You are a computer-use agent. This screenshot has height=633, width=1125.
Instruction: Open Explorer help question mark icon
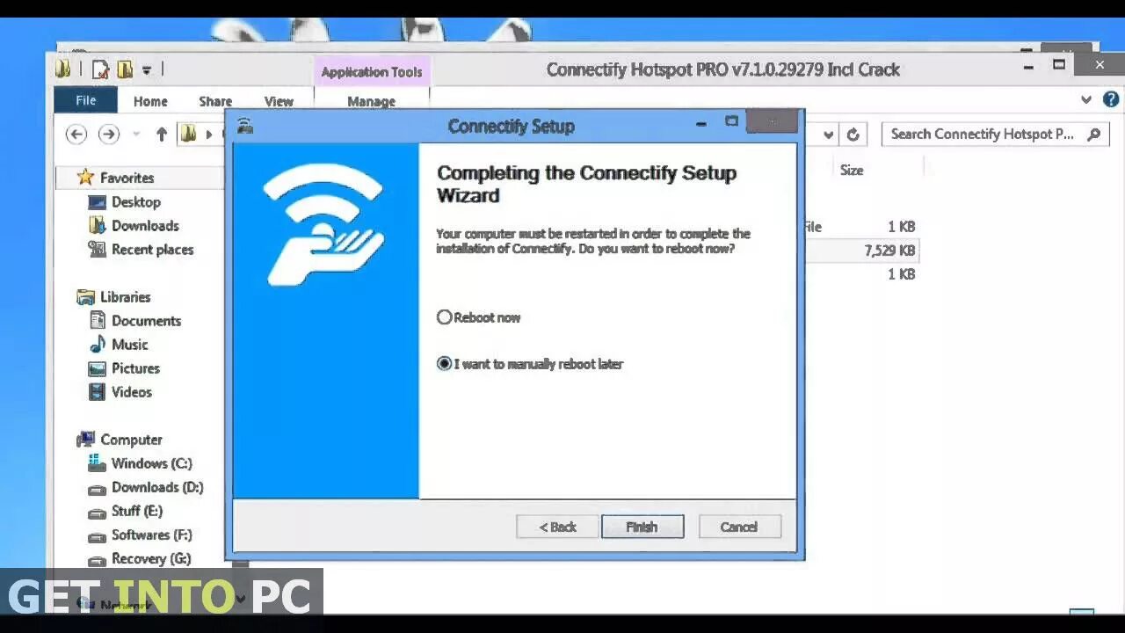click(x=1110, y=99)
